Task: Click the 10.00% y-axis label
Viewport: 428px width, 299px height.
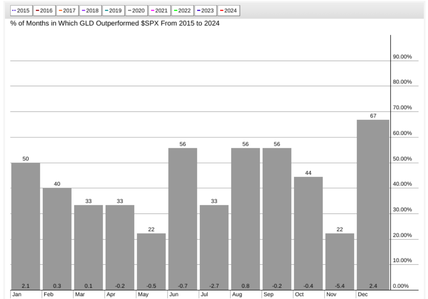Action: (402, 260)
